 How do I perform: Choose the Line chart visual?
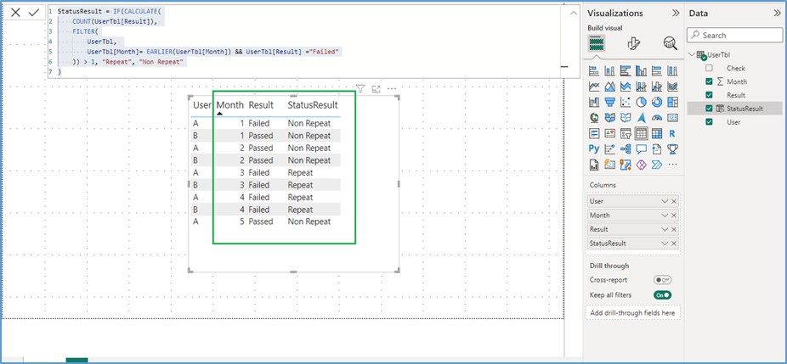click(594, 87)
